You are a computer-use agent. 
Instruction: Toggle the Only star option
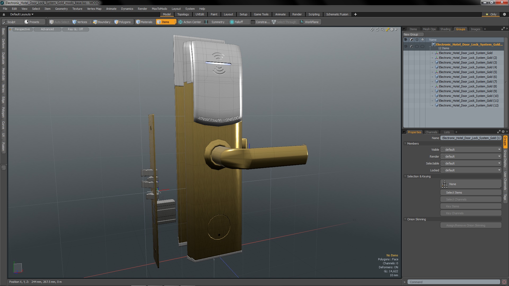(x=491, y=14)
